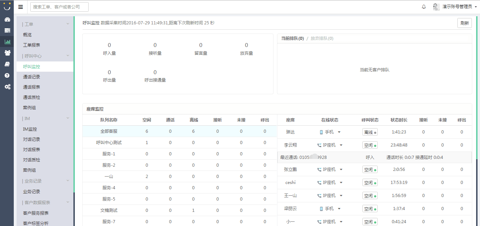The width and height of the screenshot is (480, 226).
Task: Click the notification bell icon
Action: tap(424, 7)
